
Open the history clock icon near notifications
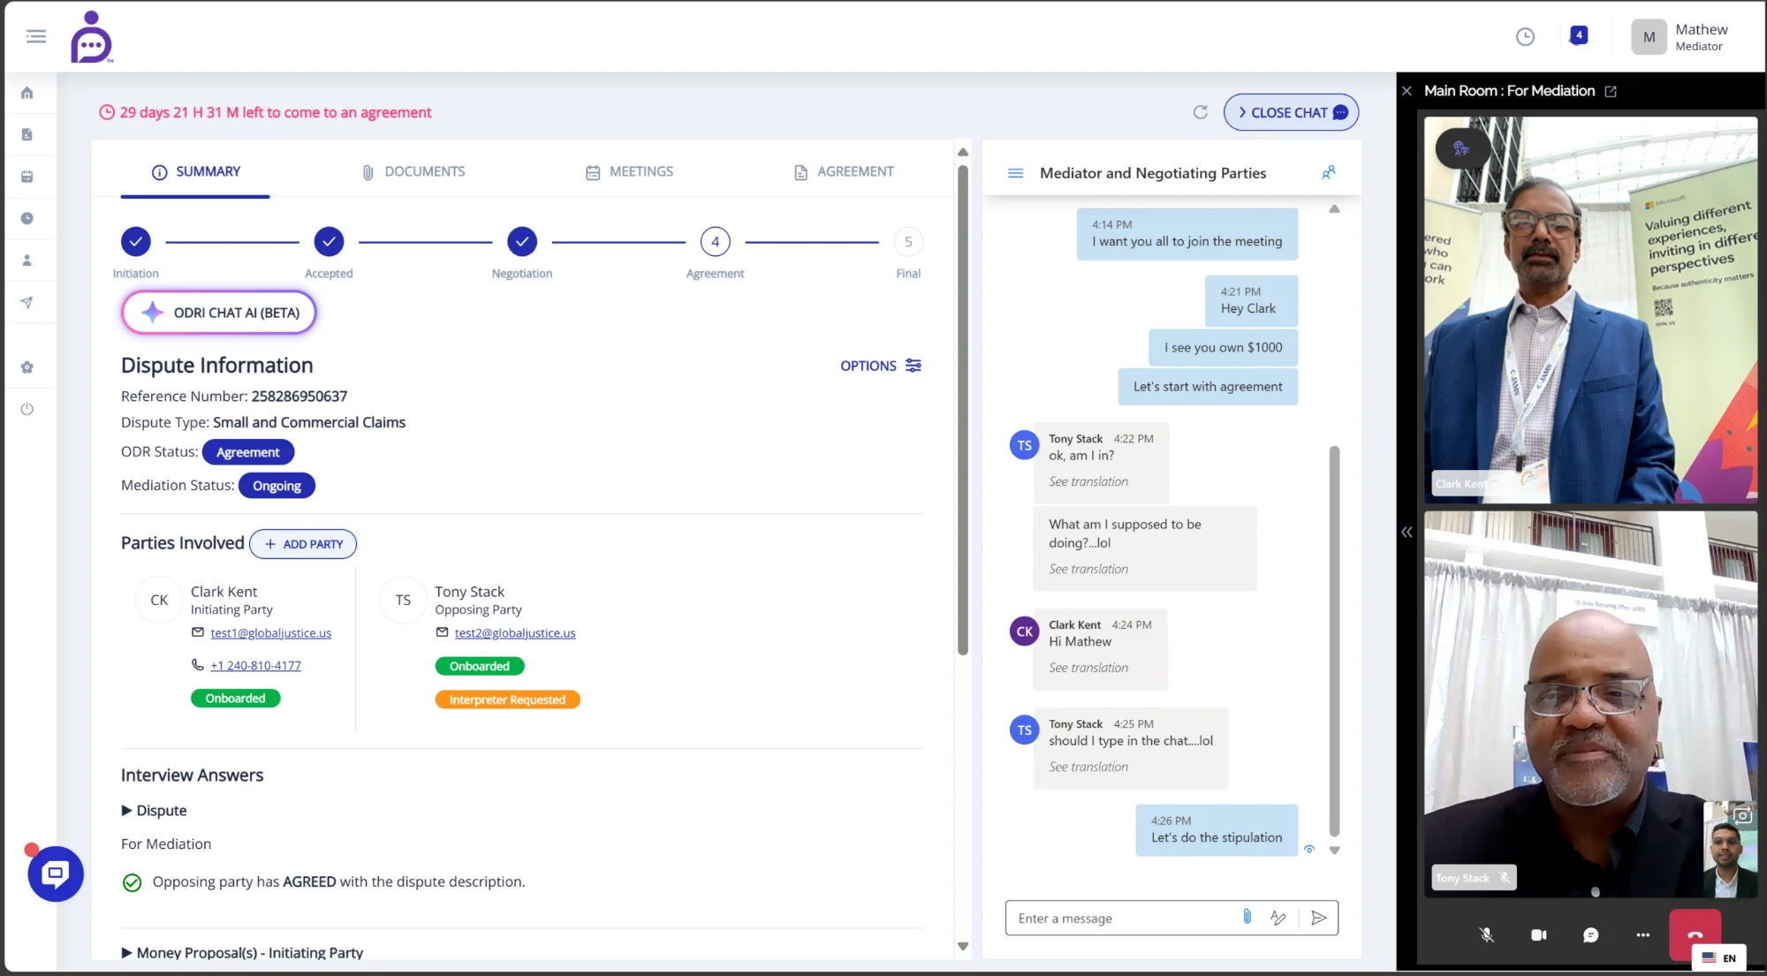pos(1524,36)
